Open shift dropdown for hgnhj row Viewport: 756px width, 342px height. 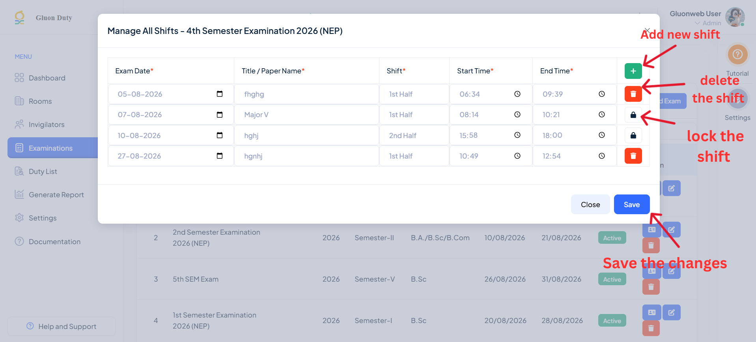click(x=414, y=156)
